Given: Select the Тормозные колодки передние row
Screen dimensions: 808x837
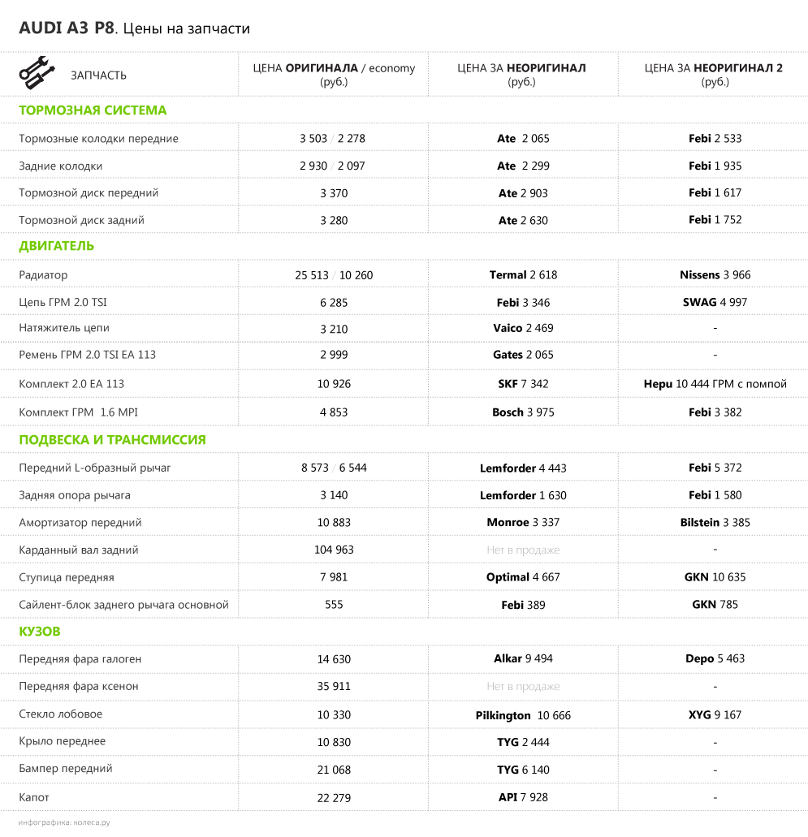Looking at the screenshot, I should click(98, 139).
